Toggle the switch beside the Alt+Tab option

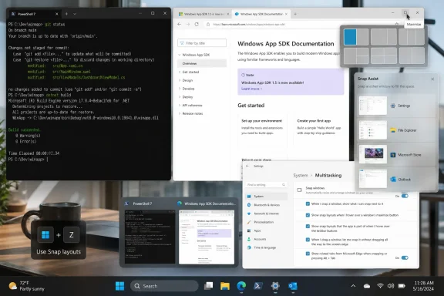click(x=405, y=257)
